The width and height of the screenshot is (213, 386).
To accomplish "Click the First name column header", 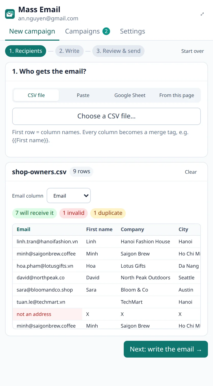I will [x=99, y=229].
